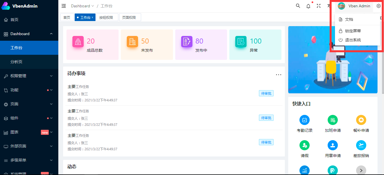Click the VbenAdmin logo
The height and width of the screenshot is (175, 384).
point(6,6)
